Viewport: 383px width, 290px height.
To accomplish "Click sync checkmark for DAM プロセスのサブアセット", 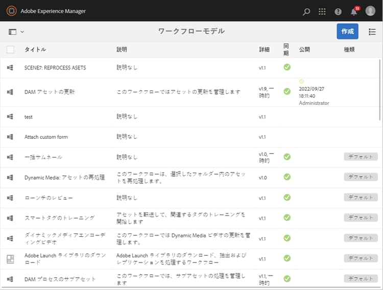I will click(287, 279).
